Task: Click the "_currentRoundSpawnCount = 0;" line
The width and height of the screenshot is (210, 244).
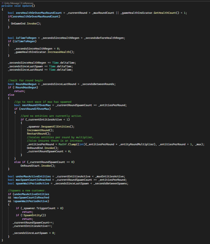Action: tap(49, 151)
